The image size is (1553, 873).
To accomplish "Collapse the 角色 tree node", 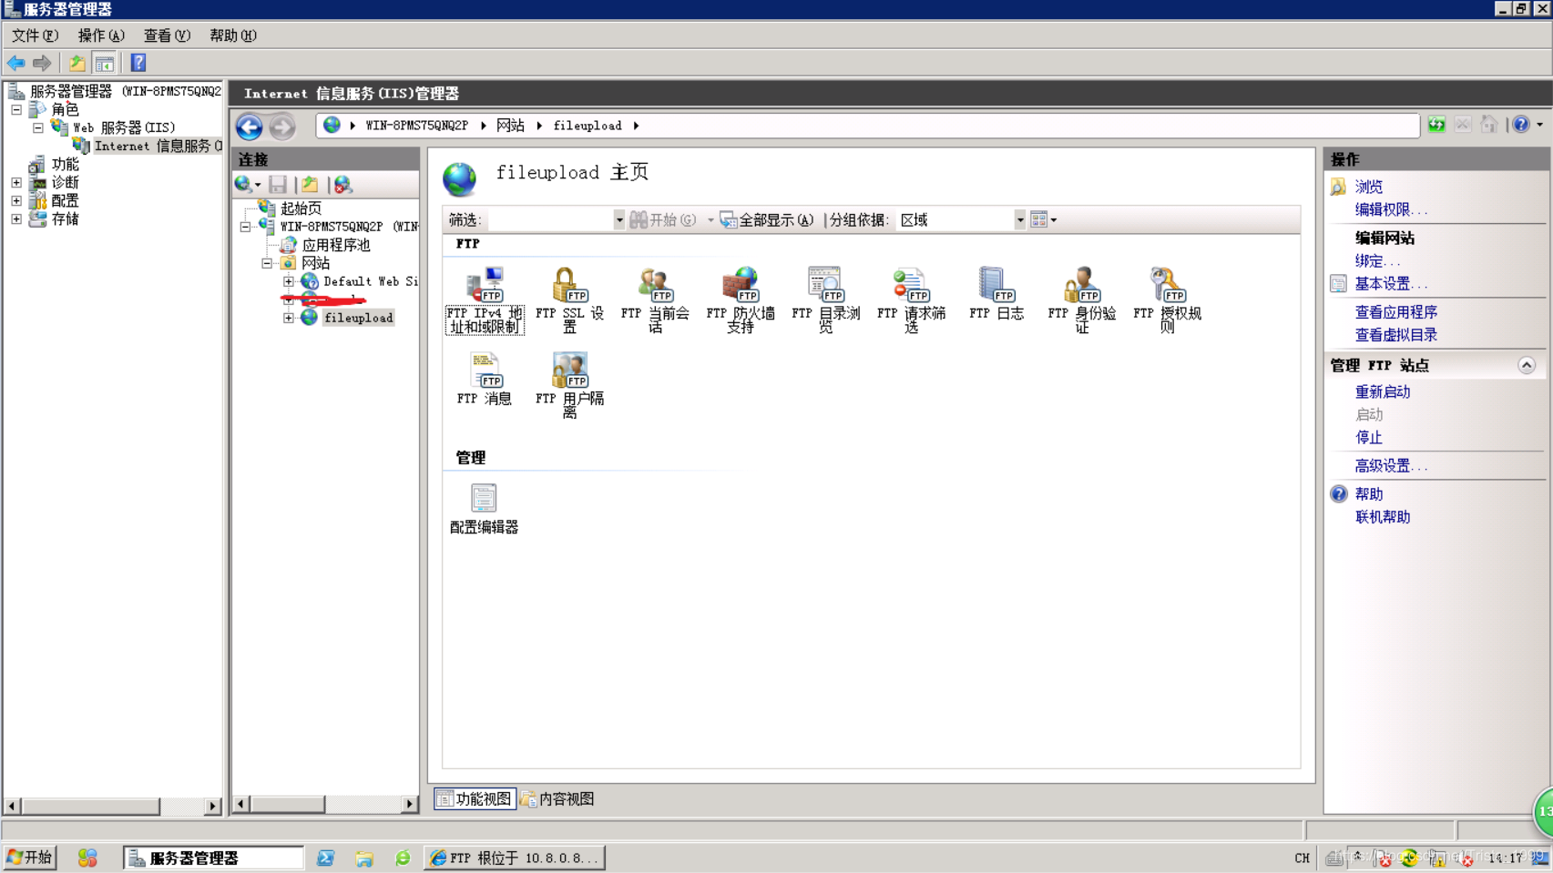I will coord(16,109).
